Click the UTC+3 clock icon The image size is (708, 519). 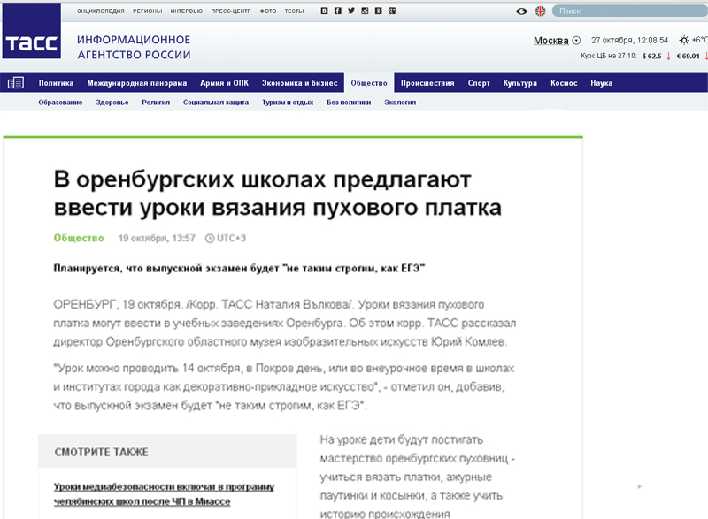(x=210, y=238)
